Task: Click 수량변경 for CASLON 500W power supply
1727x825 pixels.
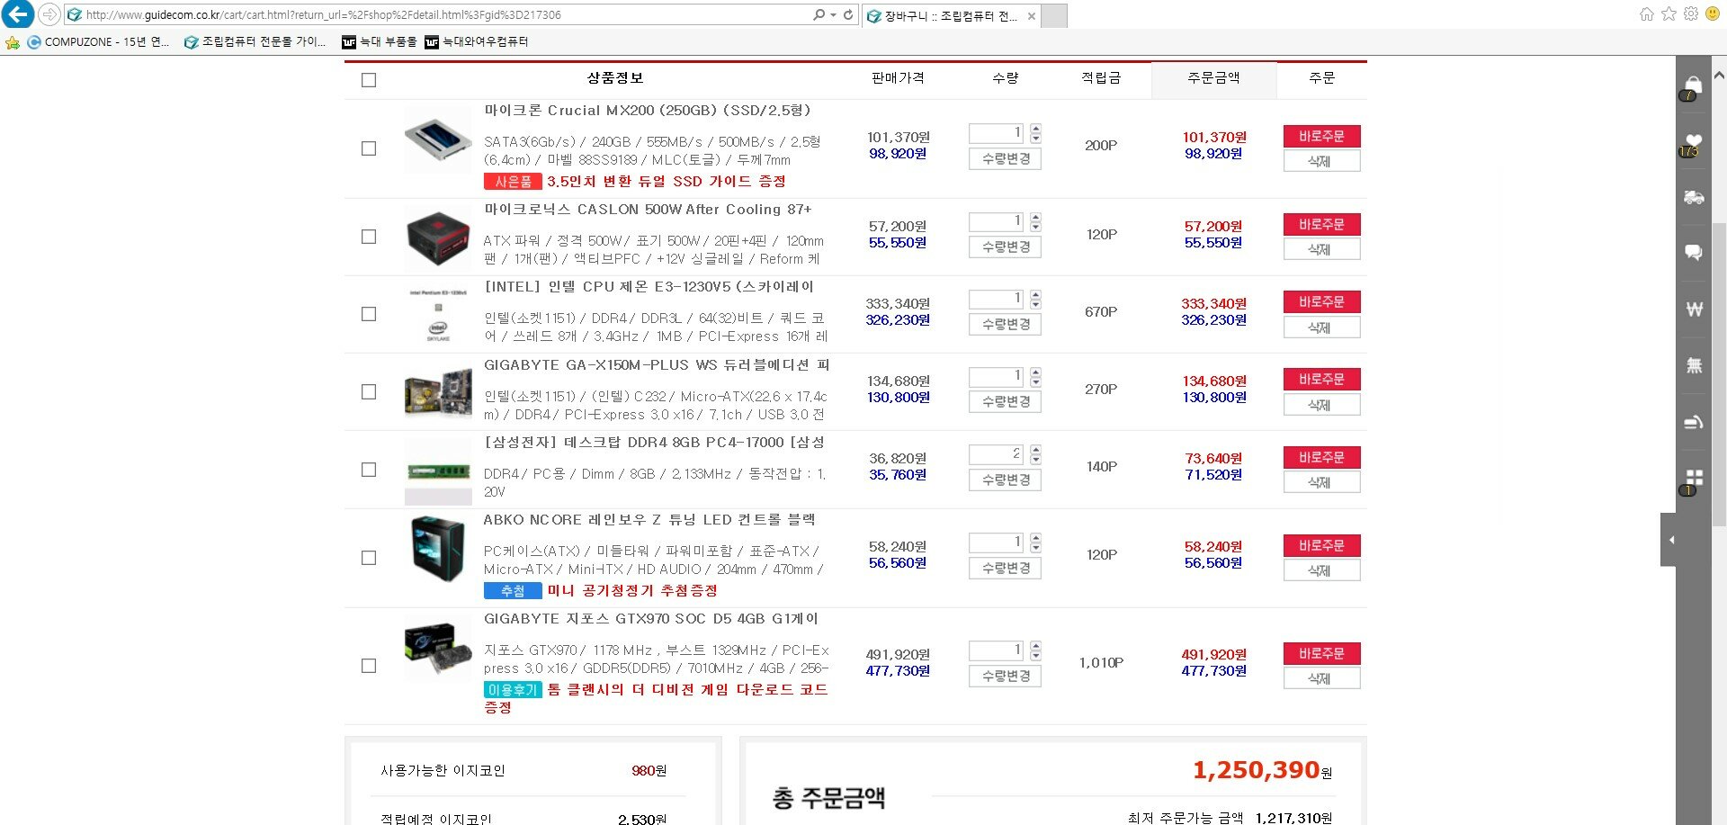Action: point(1005,247)
